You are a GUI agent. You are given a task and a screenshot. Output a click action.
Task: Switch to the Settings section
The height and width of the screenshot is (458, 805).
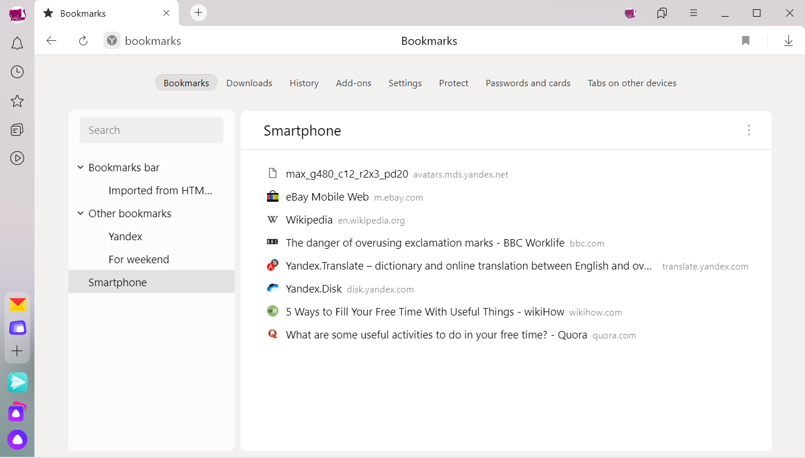coord(405,83)
